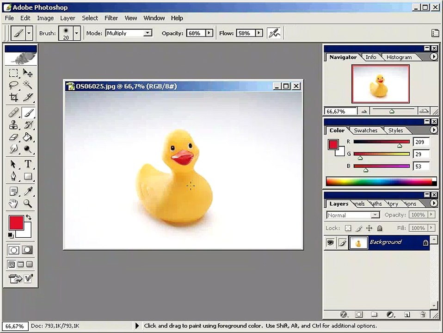Select the Eyedropper tool
Viewport: 443px width, 333px height.
28,191
